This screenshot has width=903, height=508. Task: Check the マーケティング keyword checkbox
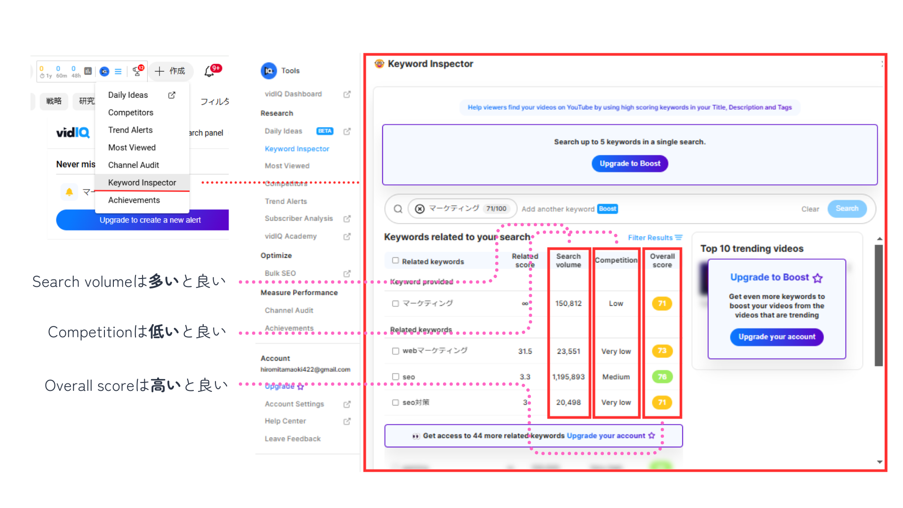click(396, 303)
